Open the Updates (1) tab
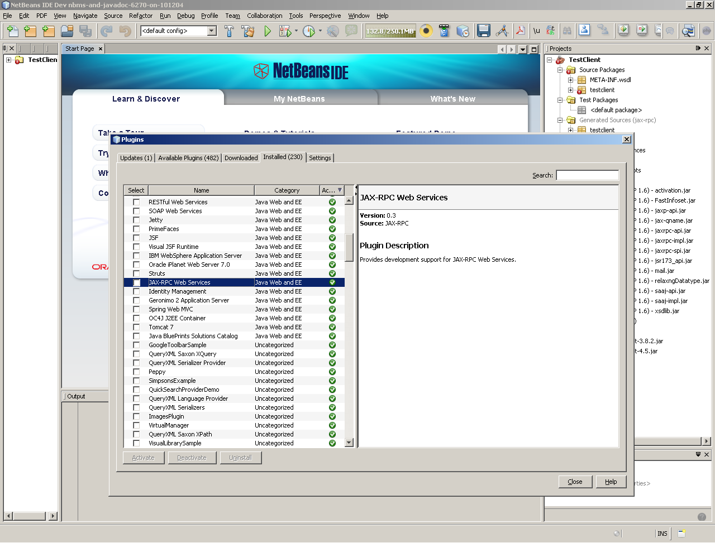The image size is (715, 543). [x=136, y=158]
